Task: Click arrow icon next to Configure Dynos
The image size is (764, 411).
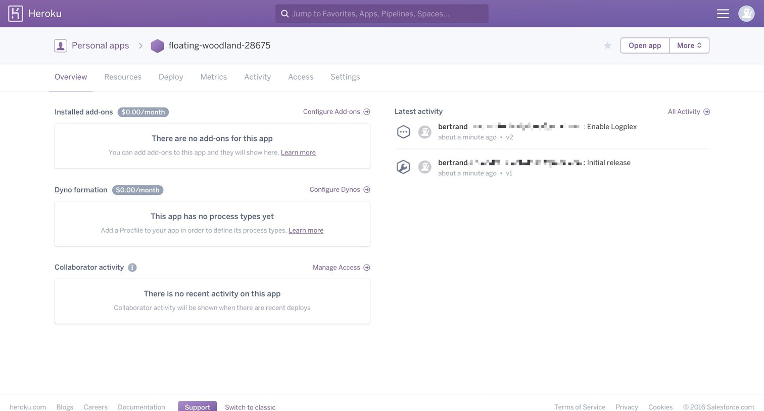Action: [367, 189]
